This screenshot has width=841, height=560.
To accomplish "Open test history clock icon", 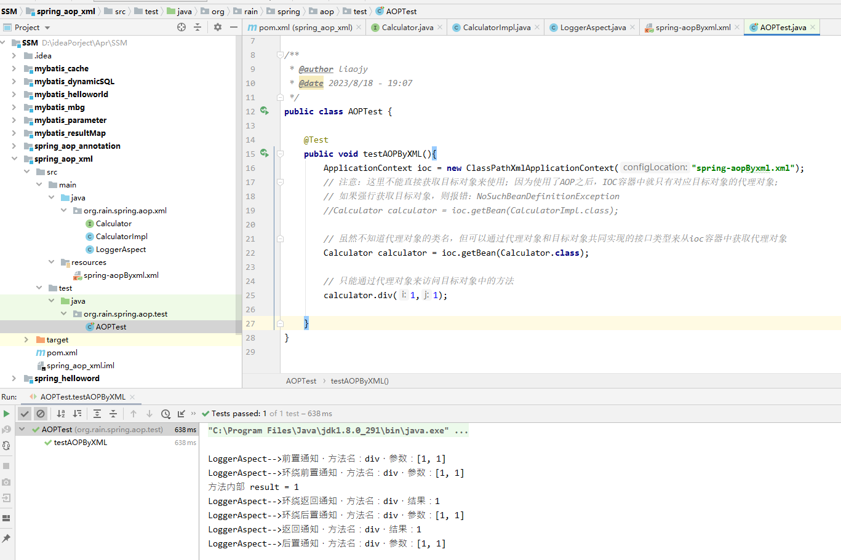I will (165, 414).
